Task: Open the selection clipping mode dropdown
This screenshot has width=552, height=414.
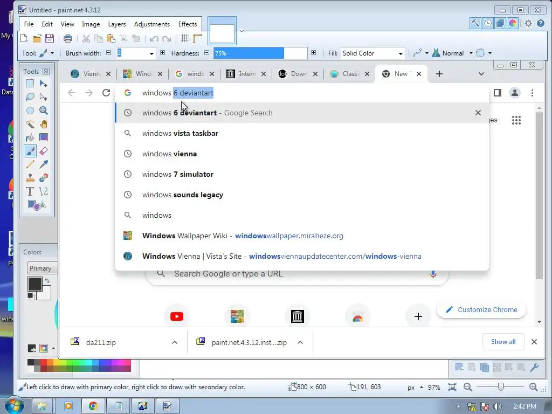Action: pyautogui.click(x=484, y=53)
